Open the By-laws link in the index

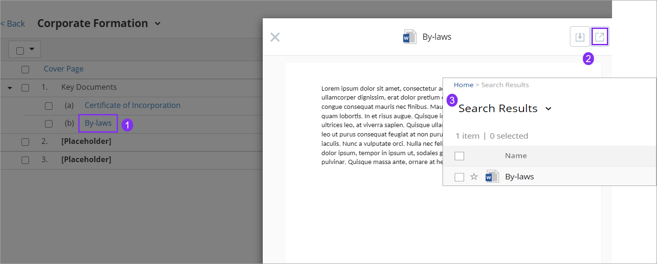[x=98, y=123]
